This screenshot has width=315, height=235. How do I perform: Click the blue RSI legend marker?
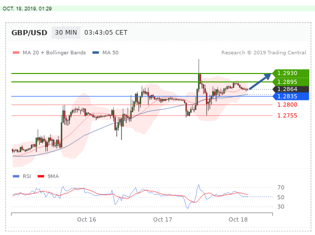click(16, 176)
